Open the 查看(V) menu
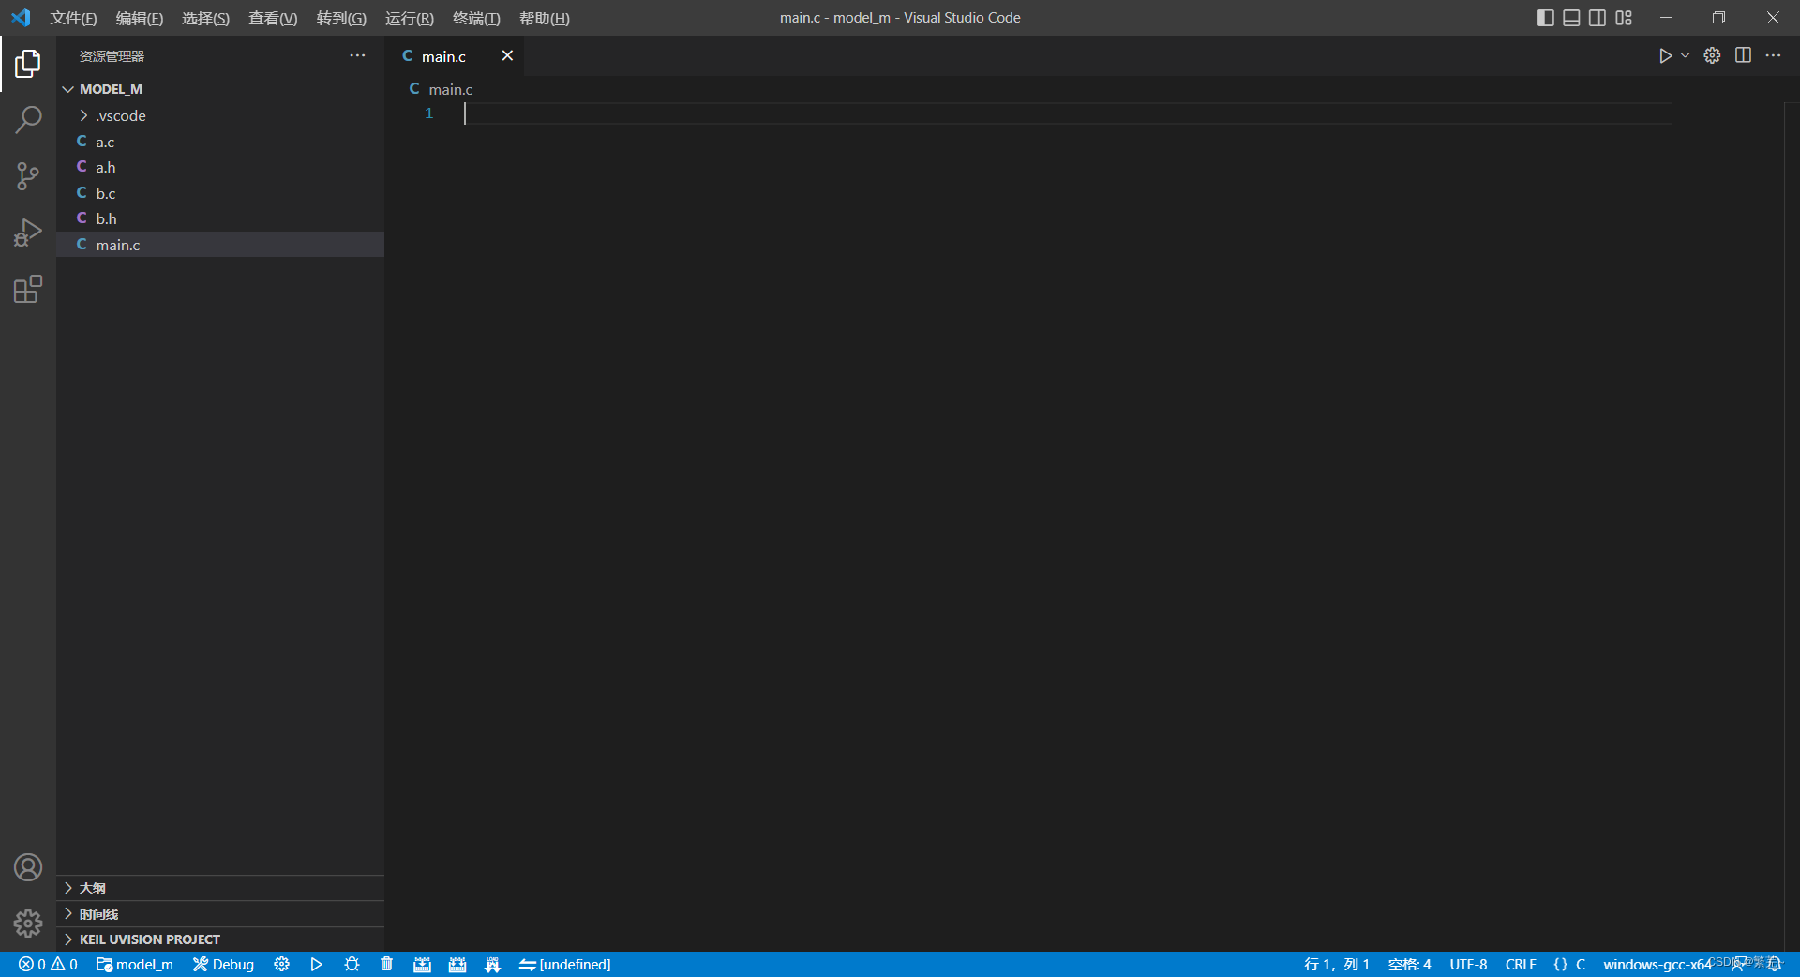This screenshot has width=1800, height=977. pyautogui.click(x=273, y=18)
